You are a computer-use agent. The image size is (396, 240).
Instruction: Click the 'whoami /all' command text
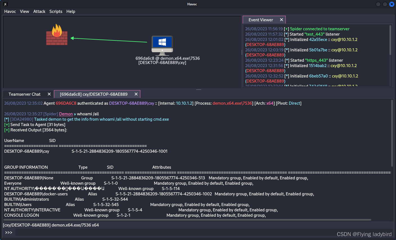click(x=88, y=114)
